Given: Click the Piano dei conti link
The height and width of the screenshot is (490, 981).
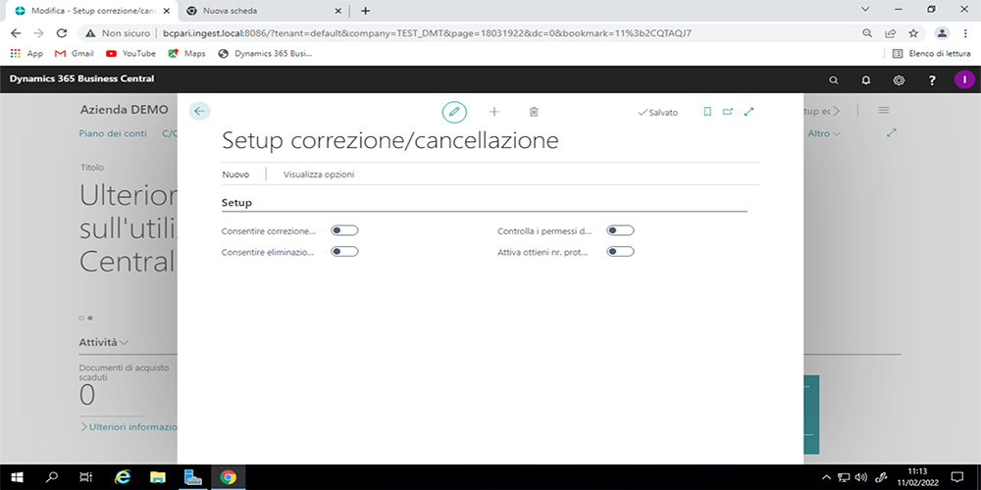Looking at the screenshot, I should (114, 133).
